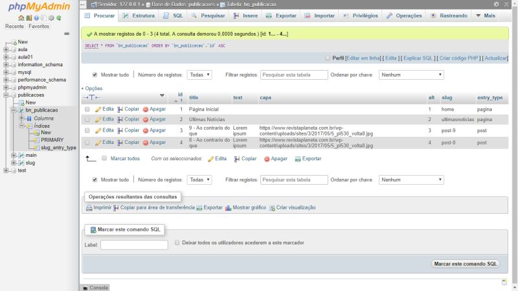Image resolution: width=518 pixels, height=291 pixels.
Task: Click the Actualizar link
Action: click(x=495, y=58)
